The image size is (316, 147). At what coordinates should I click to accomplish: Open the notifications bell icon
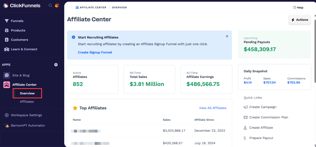(x=57, y=6)
